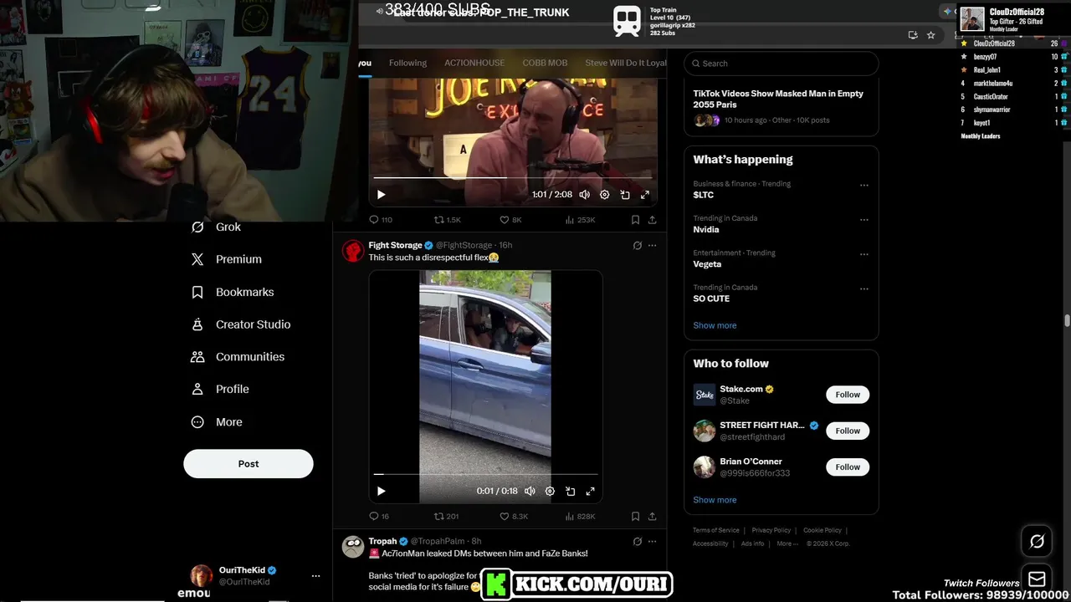Repost Fight Storage post (201)
Viewport: 1071px width, 602px height.
pyautogui.click(x=446, y=517)
